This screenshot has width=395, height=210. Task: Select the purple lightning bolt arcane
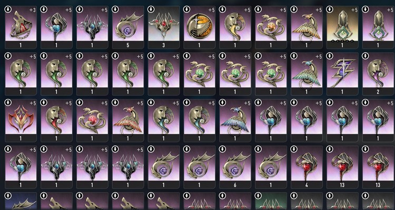coord(342,74)
